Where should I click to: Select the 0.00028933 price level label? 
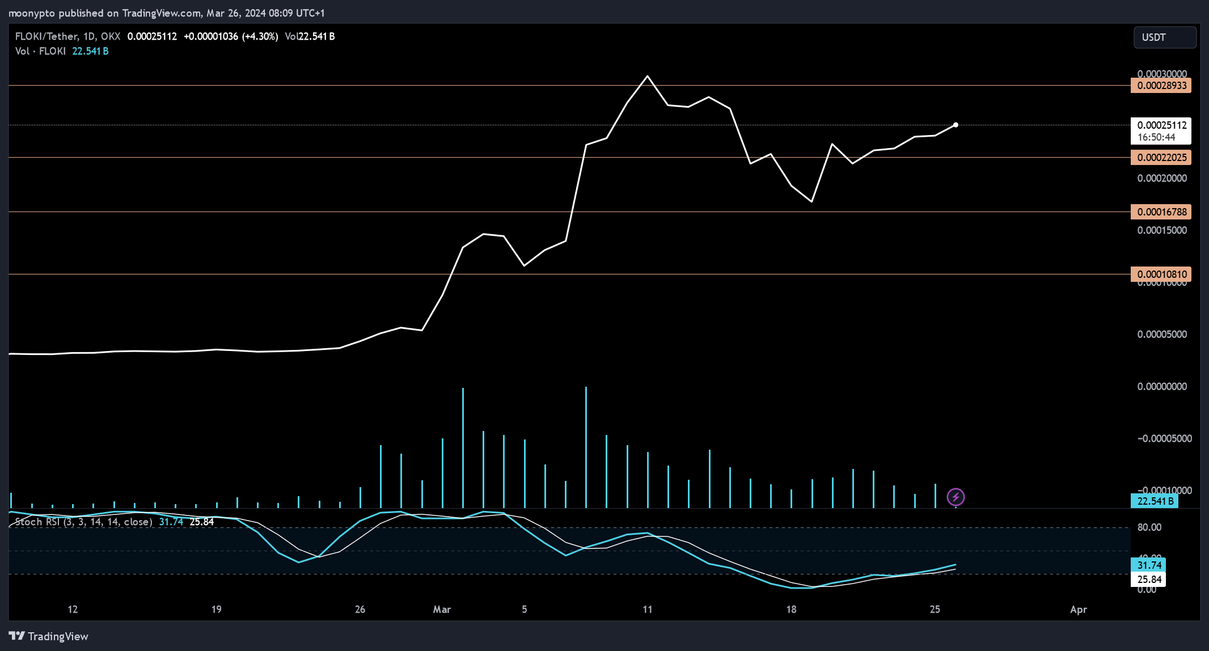click(1161, 86)
